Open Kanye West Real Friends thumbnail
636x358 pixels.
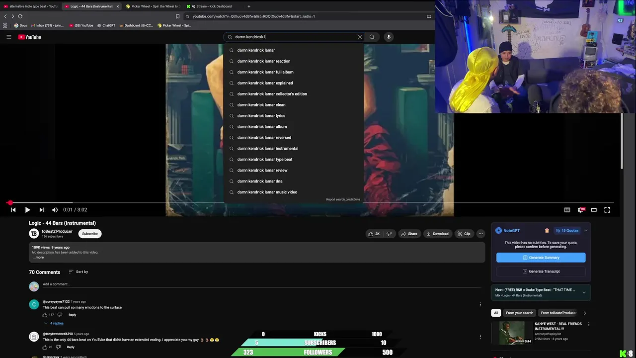[x=512, y=333]
